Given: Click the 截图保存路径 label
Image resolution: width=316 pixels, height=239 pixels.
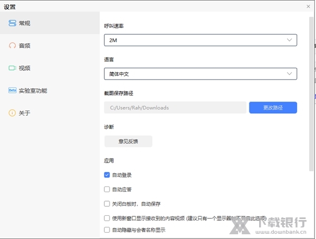Looking at the screenshot, I should pyautogui.click(x=118, y=93).
